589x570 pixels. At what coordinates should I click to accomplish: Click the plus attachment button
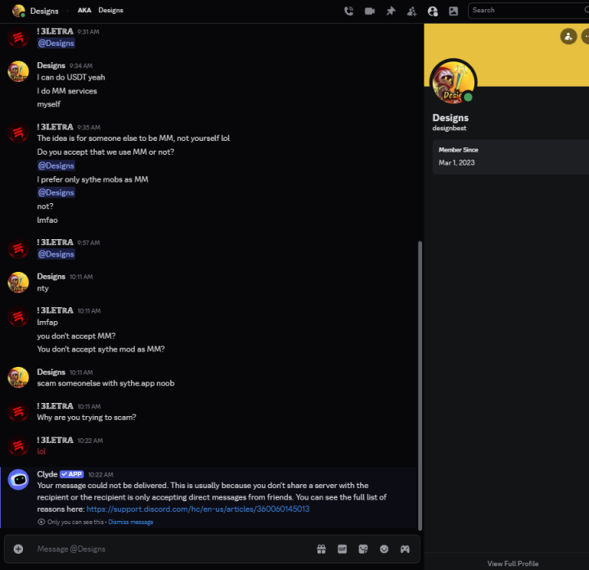pyautogui.click(x=18, y=549)
